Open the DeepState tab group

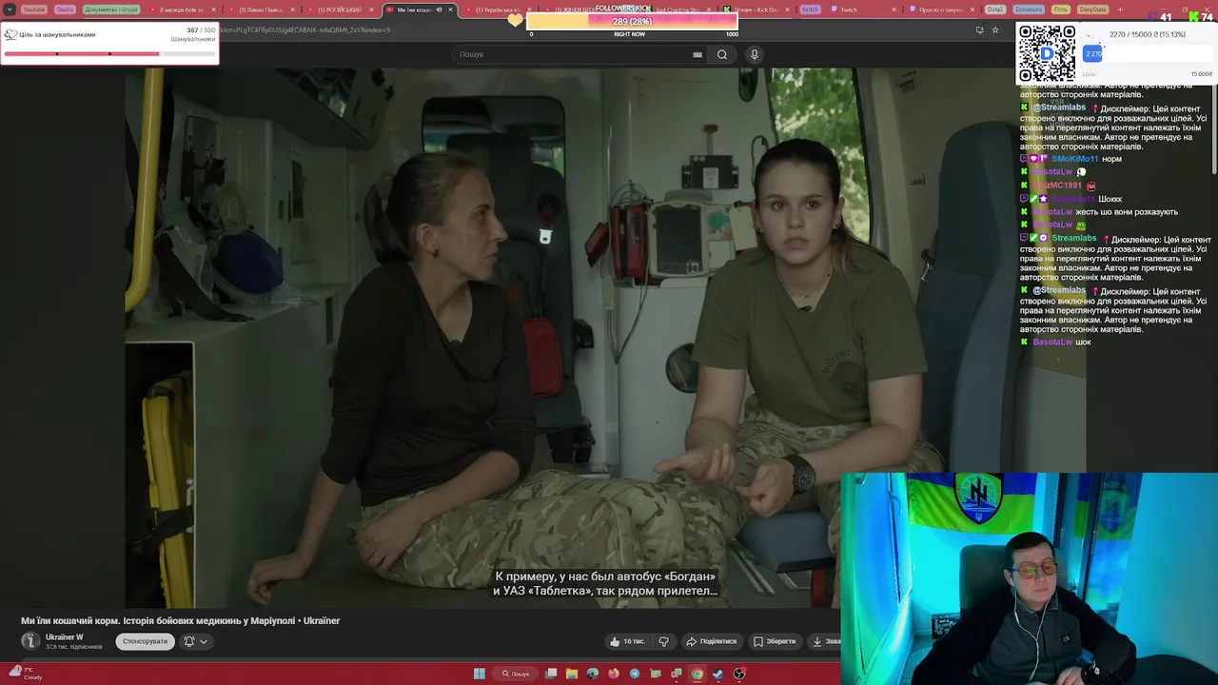1093,10
